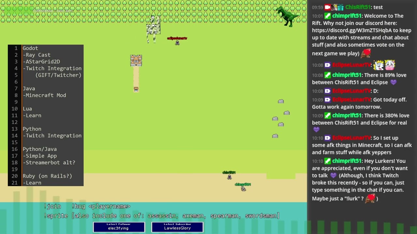417x234 pixels.
Task: Click the red emote after the Discord welcome message
Action: 366,53
